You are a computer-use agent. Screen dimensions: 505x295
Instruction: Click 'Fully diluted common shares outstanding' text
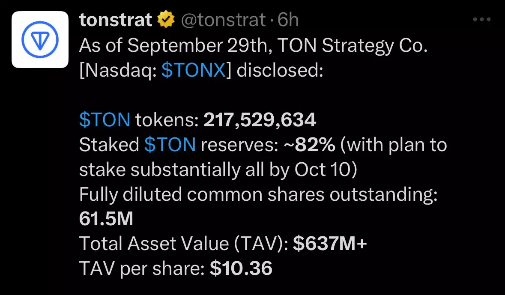[258, 195]
